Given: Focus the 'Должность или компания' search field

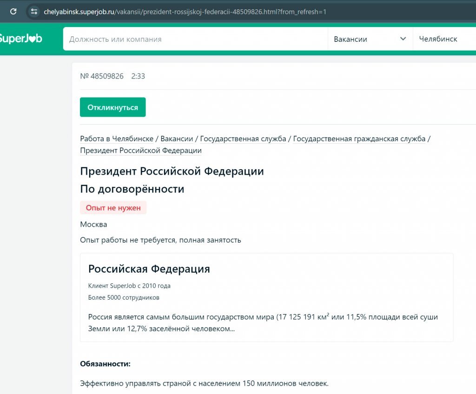Looking at the screenshot, I should click(195, 39).
